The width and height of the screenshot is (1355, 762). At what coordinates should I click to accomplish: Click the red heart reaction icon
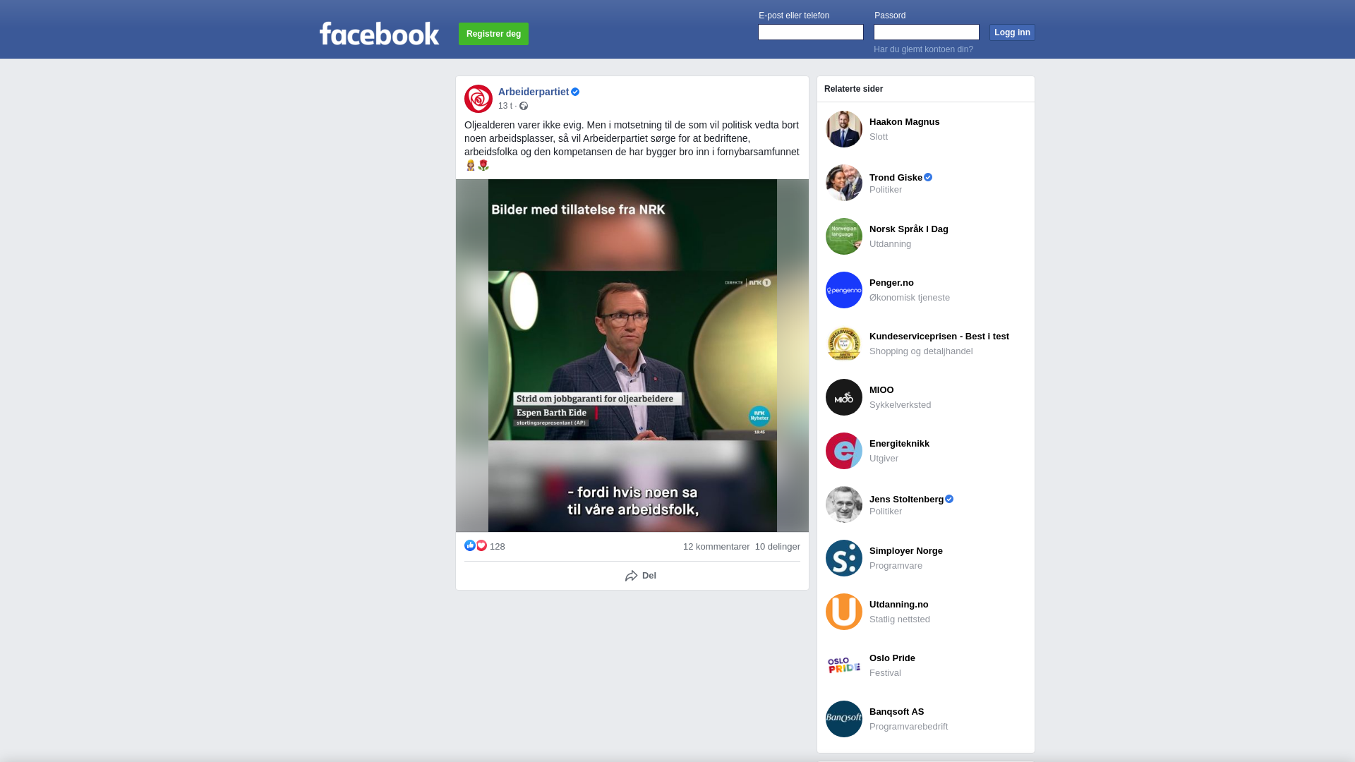pyautogui.click(x=481, y=545)
